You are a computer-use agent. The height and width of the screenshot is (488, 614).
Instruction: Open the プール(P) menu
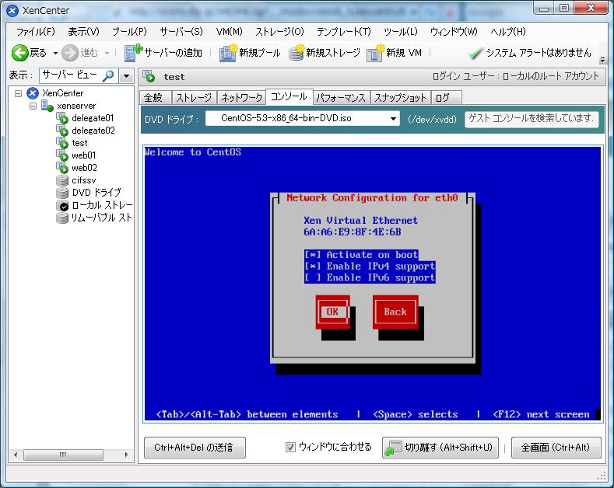tap(129, 32)
